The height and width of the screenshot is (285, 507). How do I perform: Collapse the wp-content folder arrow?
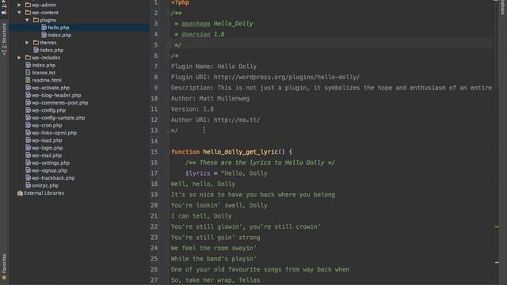(19, 13)
